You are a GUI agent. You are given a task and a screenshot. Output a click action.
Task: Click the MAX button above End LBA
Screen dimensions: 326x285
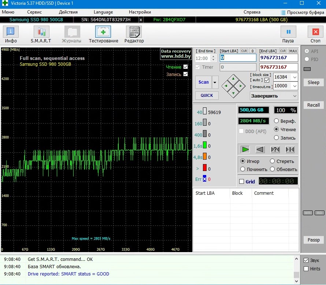pyautogui.click(x=293, y=51)
